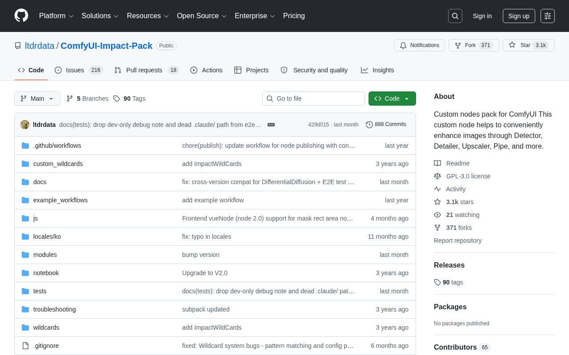Open the Packages section heading
The height and width of the screenshot is (355, 569).
[x=450, y=307]
